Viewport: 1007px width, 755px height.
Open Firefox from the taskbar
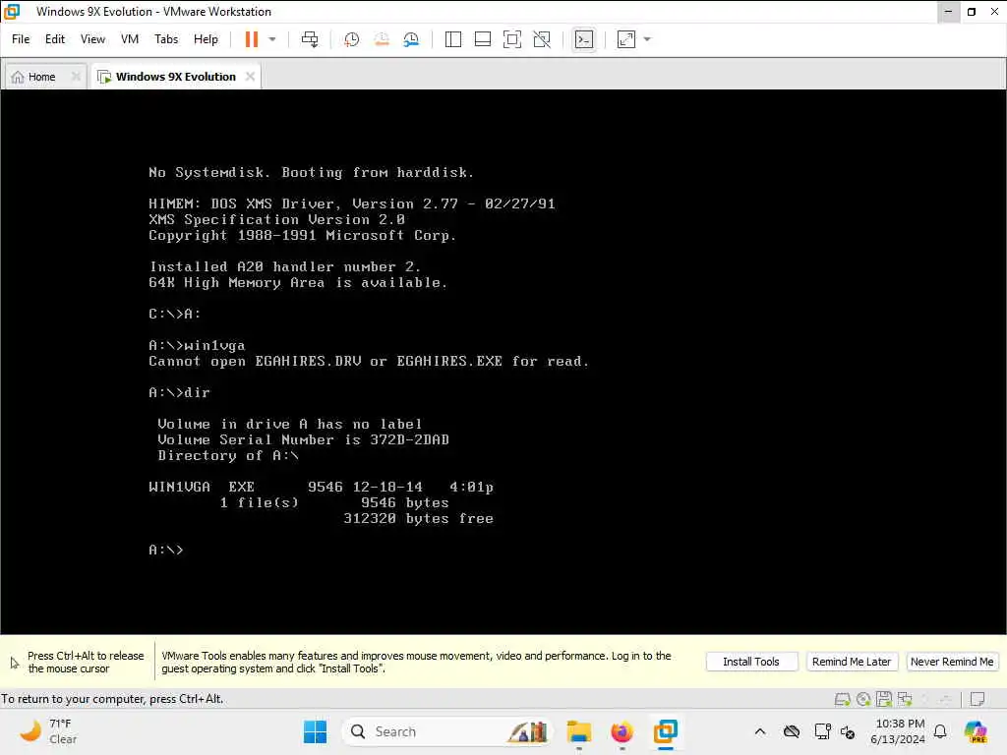point(622,731)
